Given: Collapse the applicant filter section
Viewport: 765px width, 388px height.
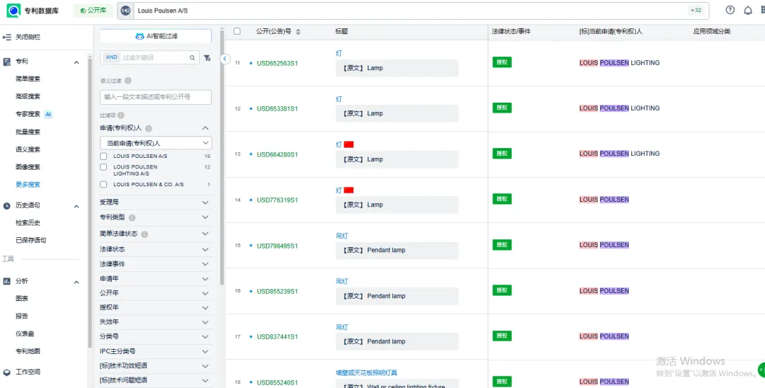Looking at the screenshot, I should pos(205,128).
